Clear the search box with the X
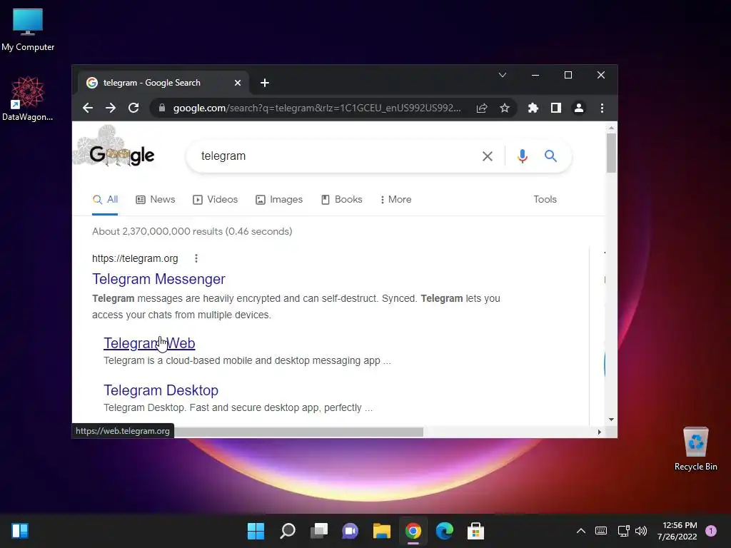The height and width of the screenshot is (548, 731). click(x=487, y=156)
